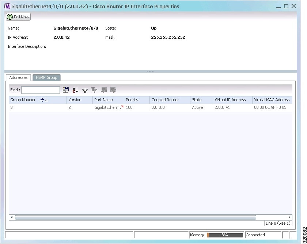Select virtual IP 2.0.0.41 cell

coord(232,107)
